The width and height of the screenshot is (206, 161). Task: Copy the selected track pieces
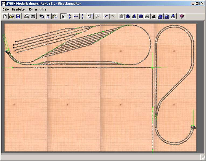(x=41, y=16)
